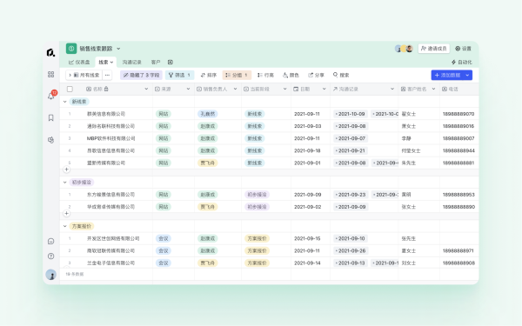This screenshot has width=522, height=326.
Task: Click the 搜索 search button
Action: point(341,75)
